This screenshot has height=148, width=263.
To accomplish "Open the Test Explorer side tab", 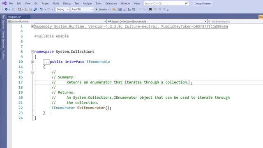I will point(3,22).
